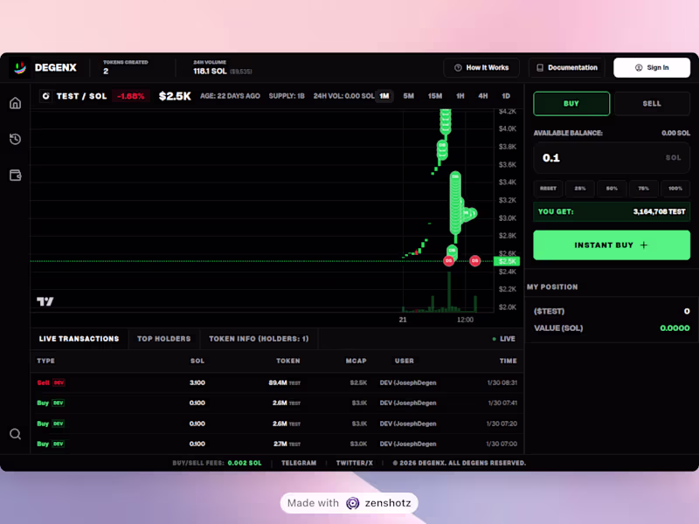Click the search magnifier sidebar icon
Viewport: 699px width, 524px height.
pos(15,434)
